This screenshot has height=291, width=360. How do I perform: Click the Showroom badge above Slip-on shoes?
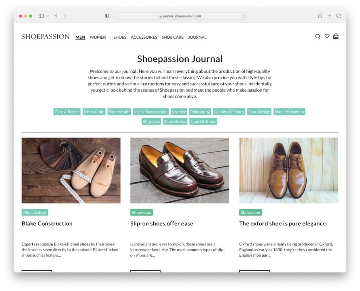141,212
